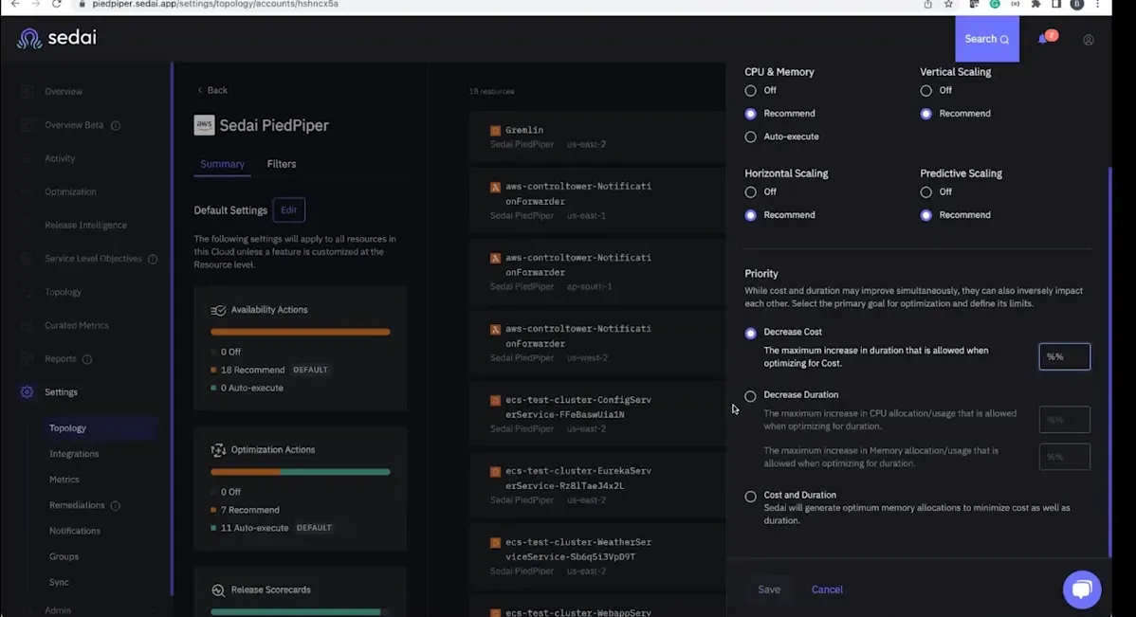
Task: Click the WeatherServiceService resource icon
Action: click(496, 542)
